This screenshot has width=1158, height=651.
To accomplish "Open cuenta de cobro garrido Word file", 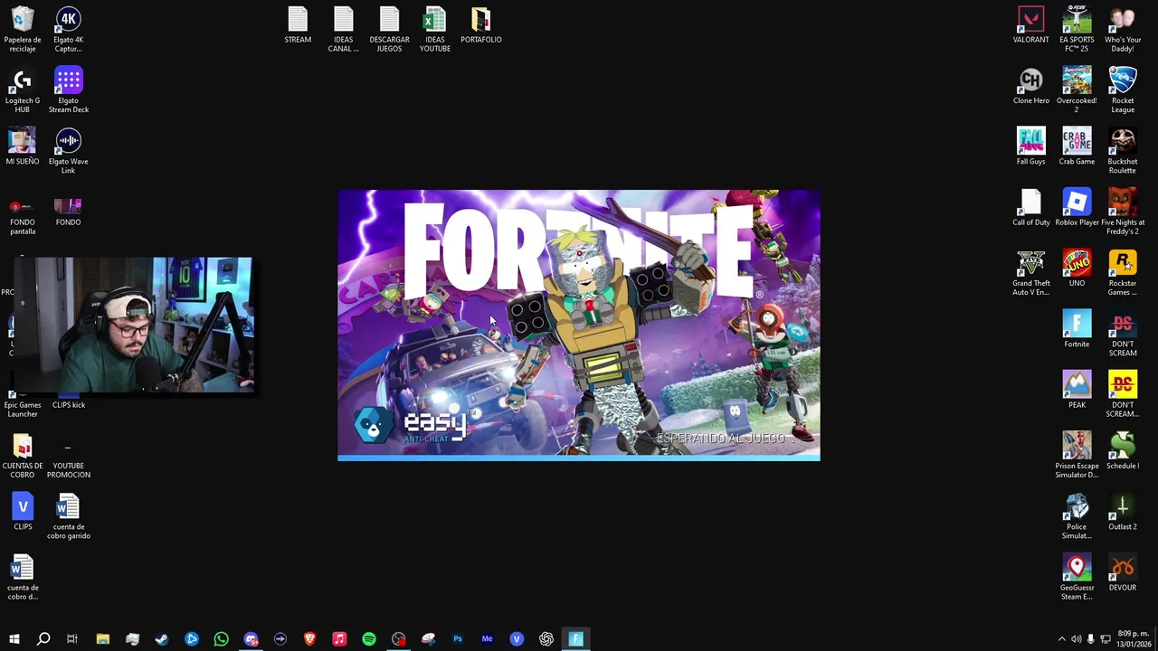I will [x=68, y=516].
